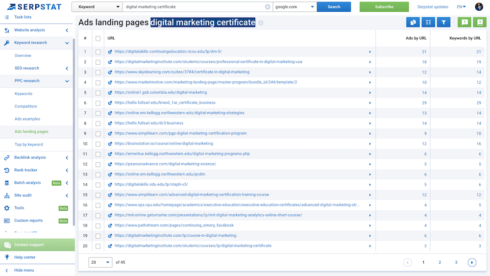Go to page 3 in pagination
490x276 pixels.
coord(456,263)
